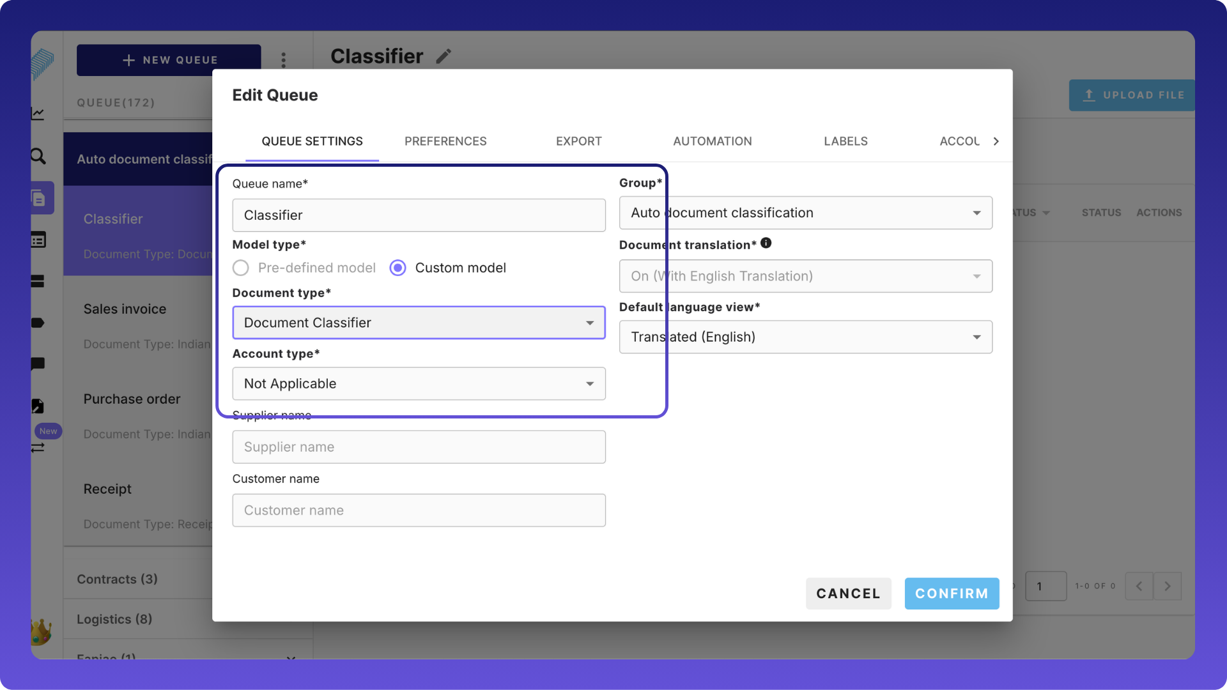The width and height of the screenshot is (1227, 690).
Task: Click the Supplier name input field
Action: coord(419,447)
